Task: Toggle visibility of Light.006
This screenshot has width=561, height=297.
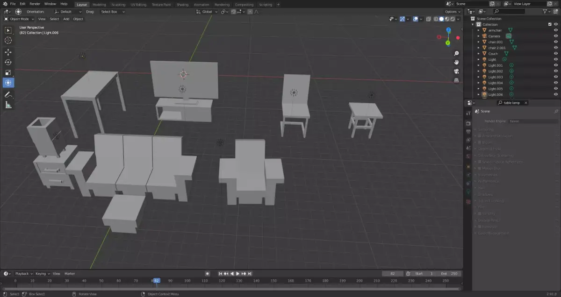Action: tap(556, 94)
